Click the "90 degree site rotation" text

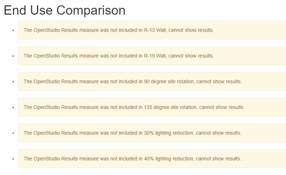tap(169, 81)
